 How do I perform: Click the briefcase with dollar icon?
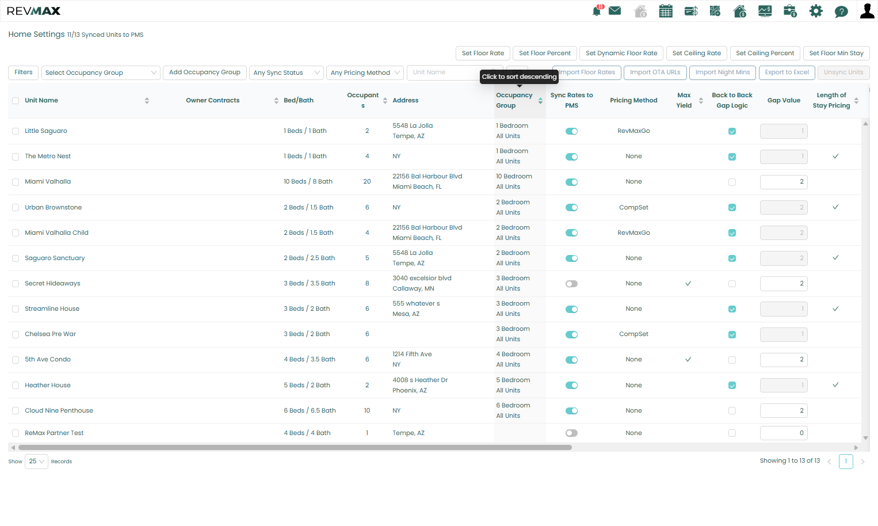[x=790, y=11]
